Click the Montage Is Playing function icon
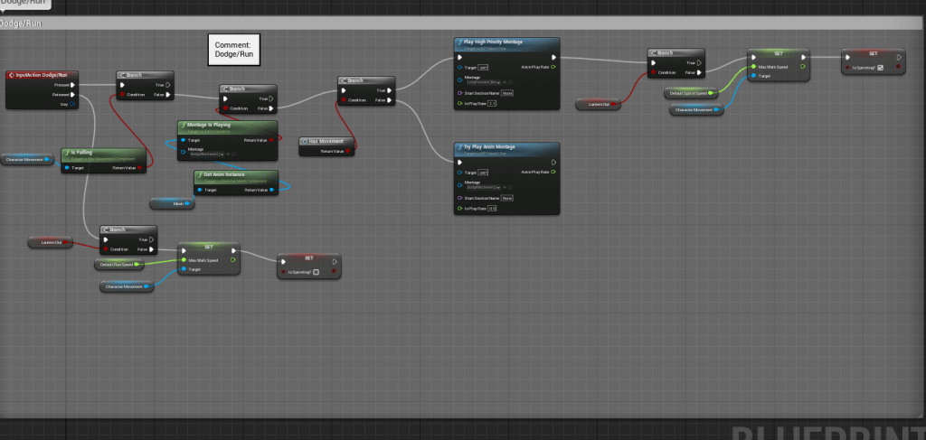 [182, 125]
